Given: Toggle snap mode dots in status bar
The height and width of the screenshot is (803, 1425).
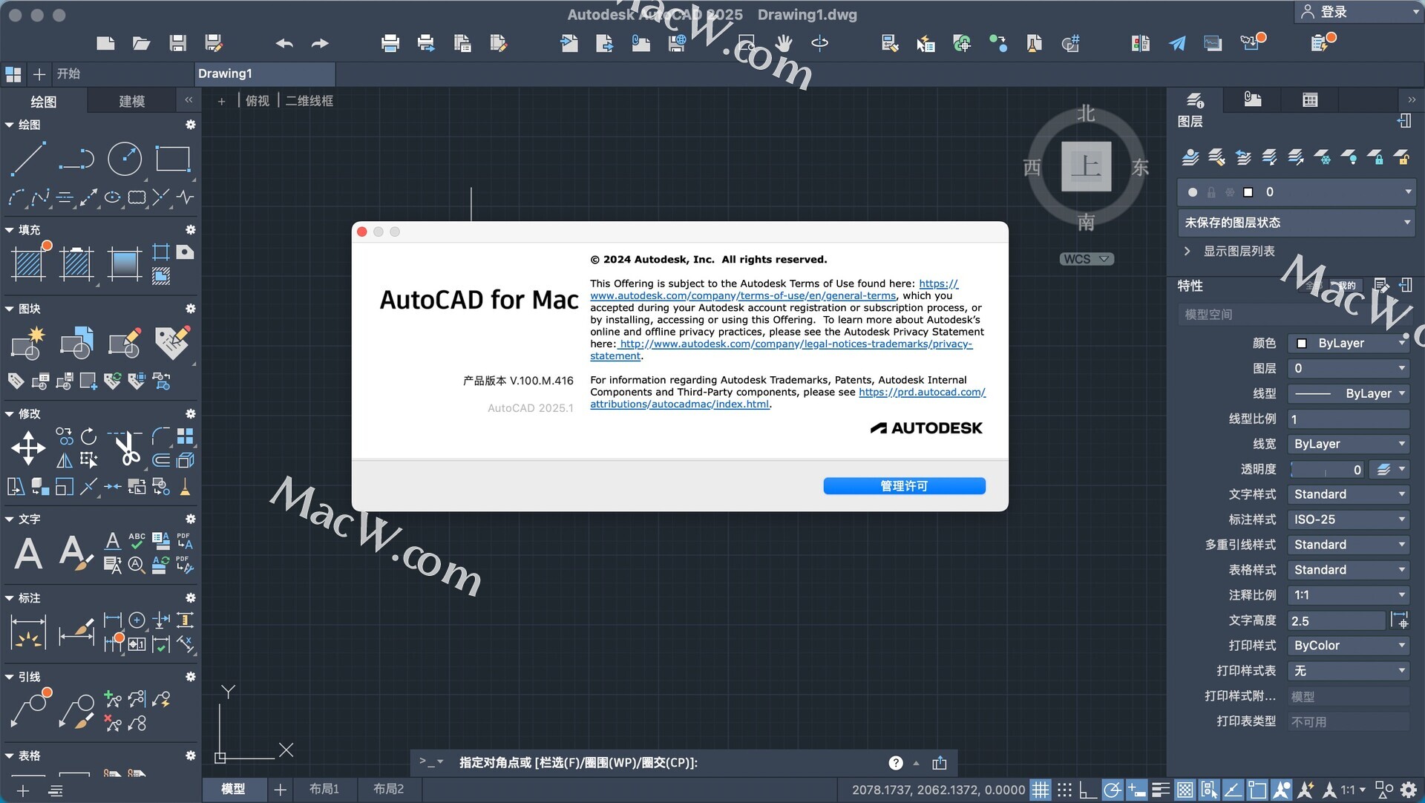Looking at the screenshot, I should [x=1064, y=790].
